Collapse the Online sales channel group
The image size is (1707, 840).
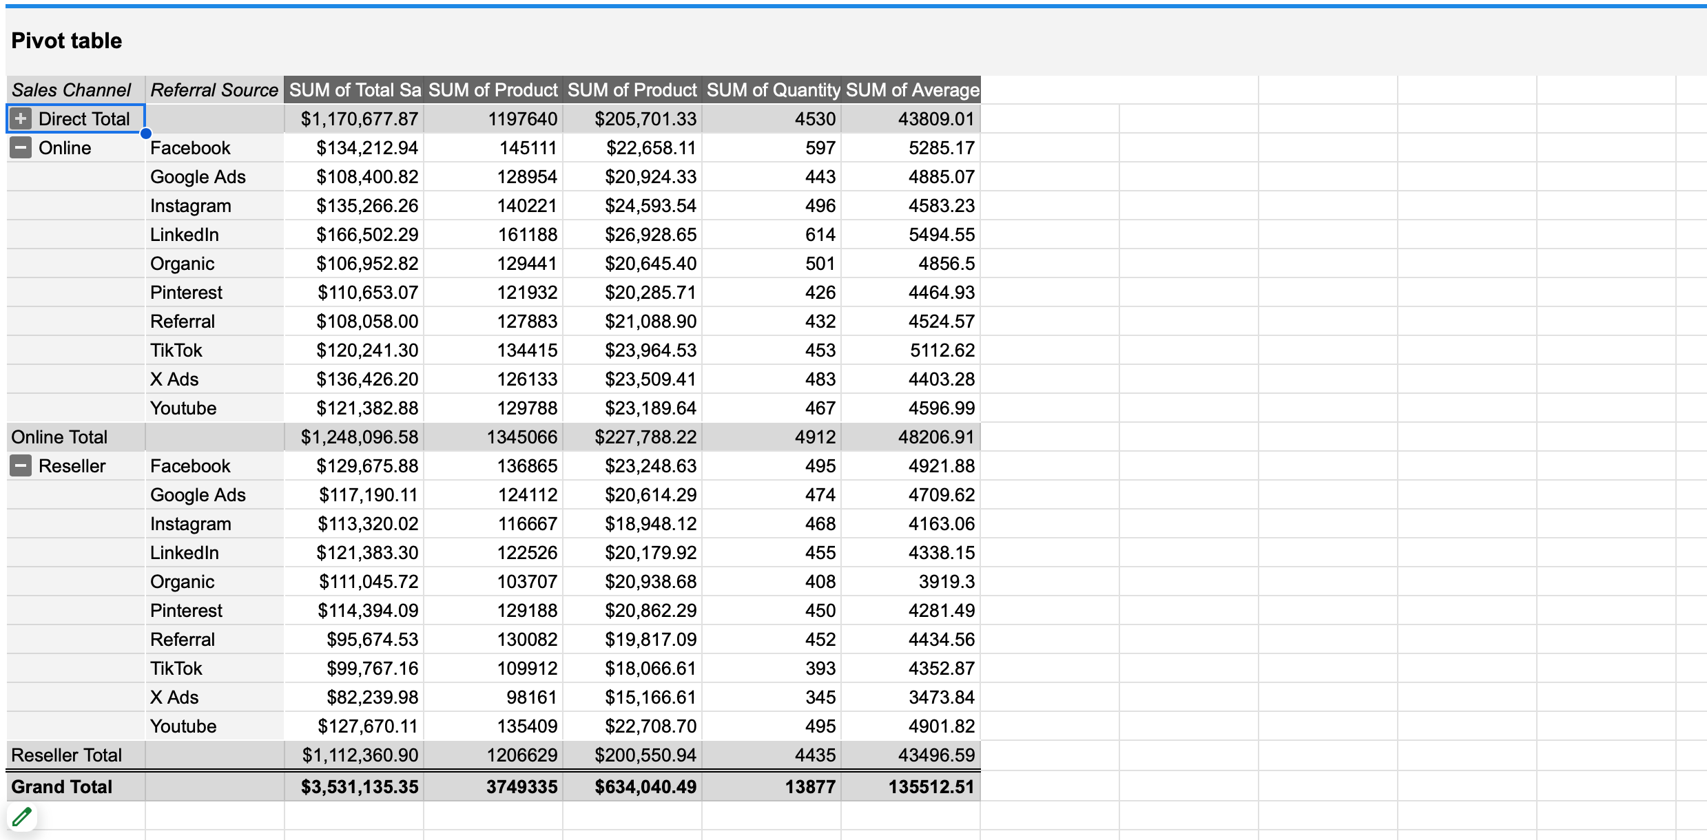tap(21, 148)
